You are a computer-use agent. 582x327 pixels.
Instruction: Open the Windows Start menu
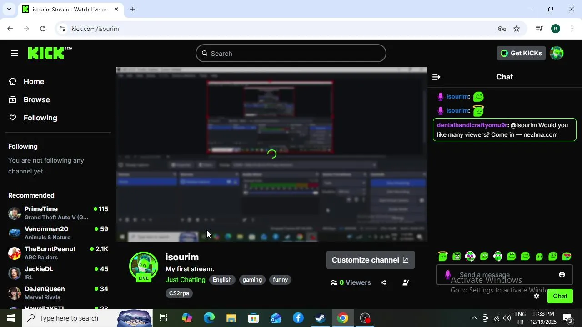pos(11,318)
